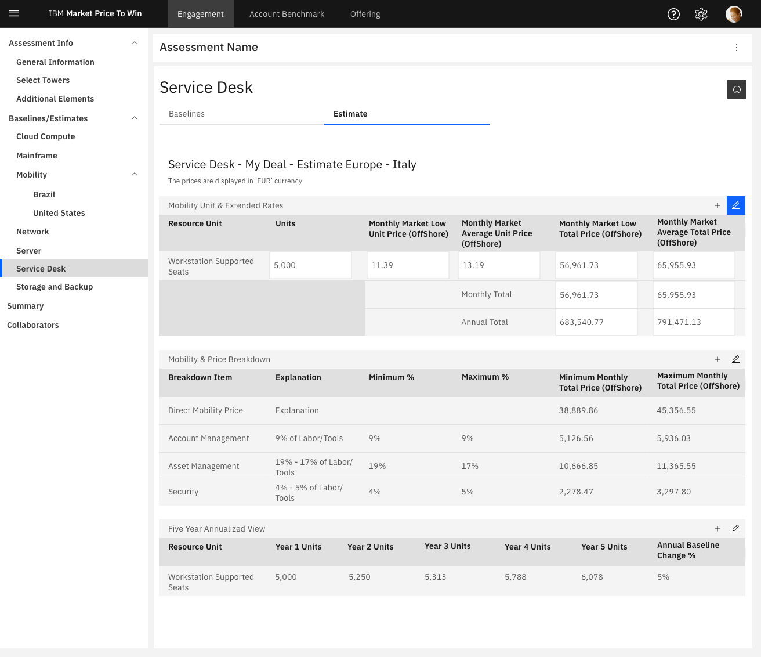Open Assessment Name overflow menu
This screenshot has width=761, height=657.
737,48
